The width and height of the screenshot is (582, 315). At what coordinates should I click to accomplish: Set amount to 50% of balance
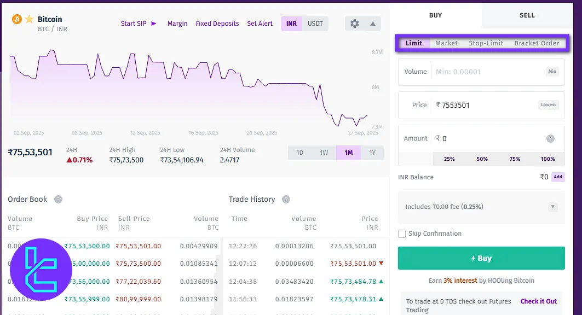tap(481, 159)
